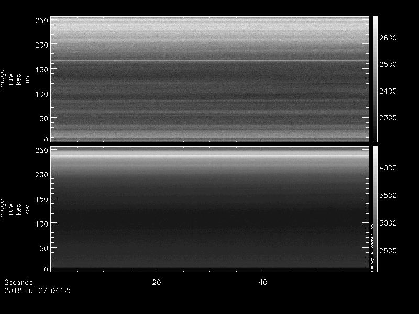Image resolution: width=419 pixels, height=314 pixels.
Task: Click the 150 tick label on ns keogram axis
Action: pyautogui.click(x=42, y=70)
